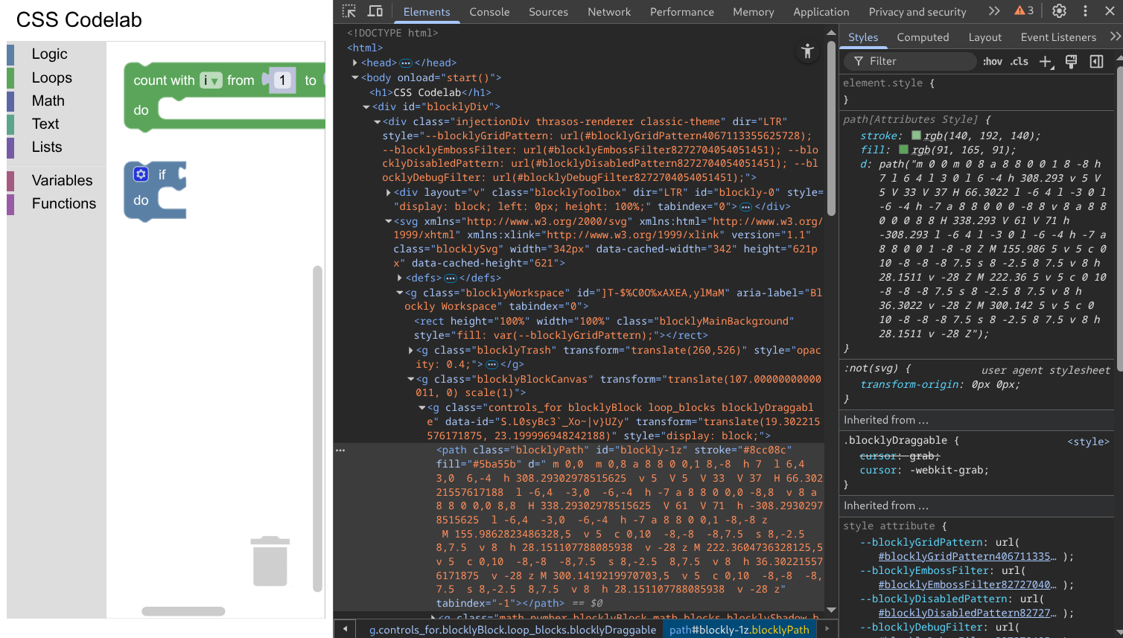This screenshot has height=638, width=1123.
Task: Open the Loops block category
Action: click(51, 77)
